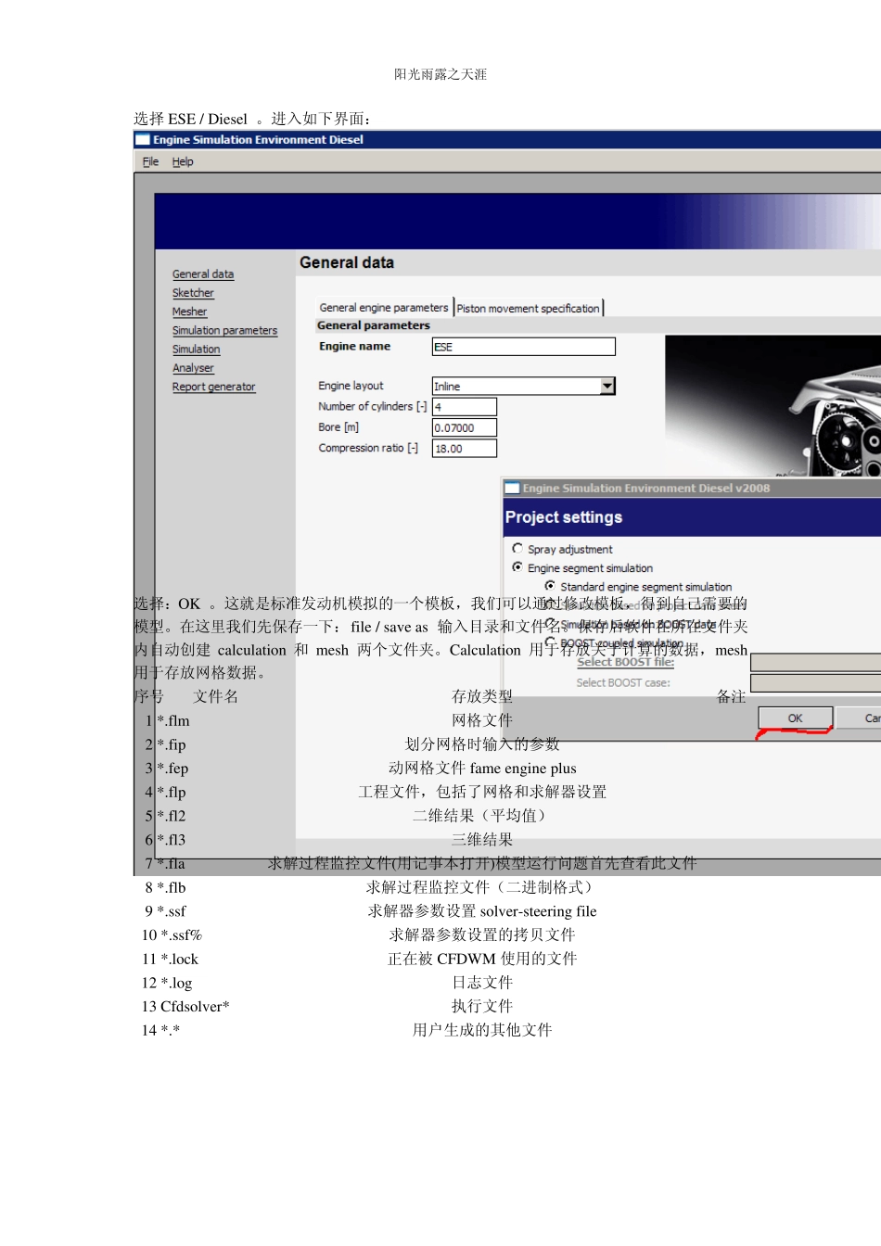
Task: Select the Spray adjustment radio button
Action: (517, 549)
